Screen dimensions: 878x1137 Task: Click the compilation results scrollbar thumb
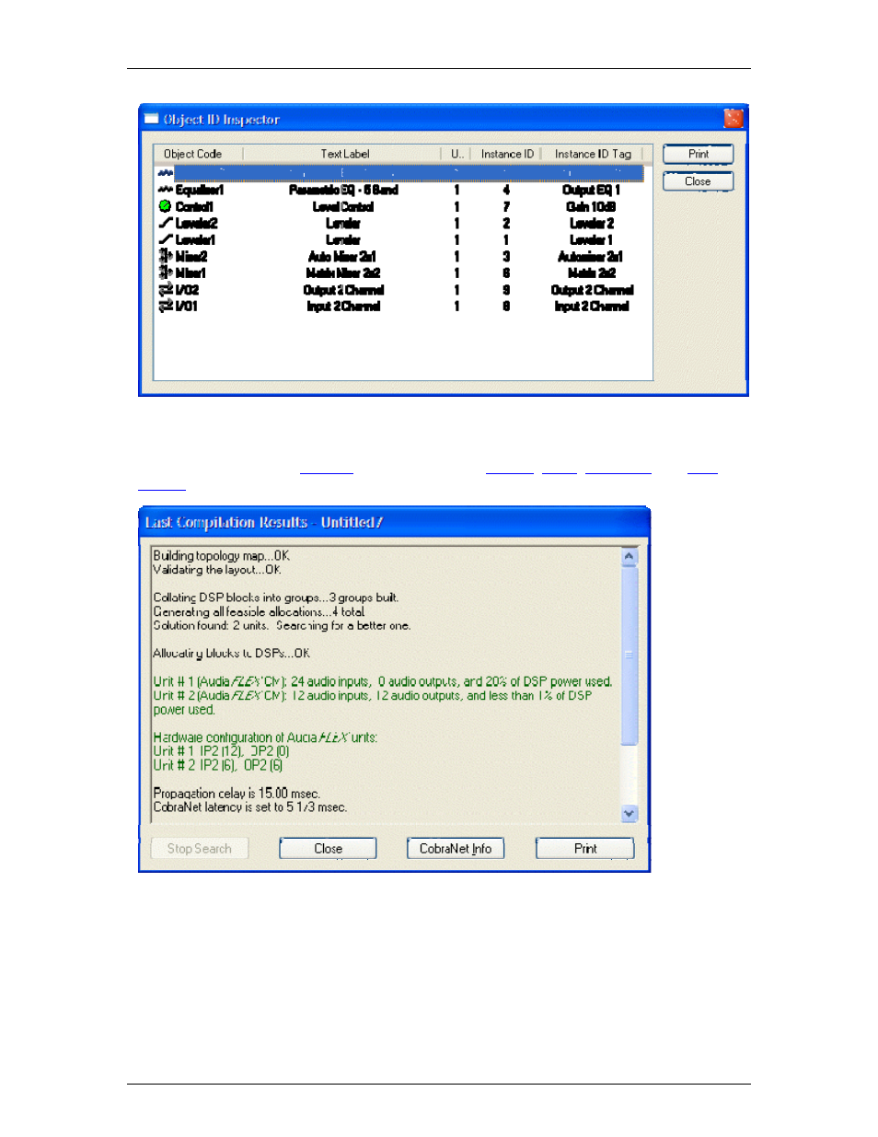630,656
